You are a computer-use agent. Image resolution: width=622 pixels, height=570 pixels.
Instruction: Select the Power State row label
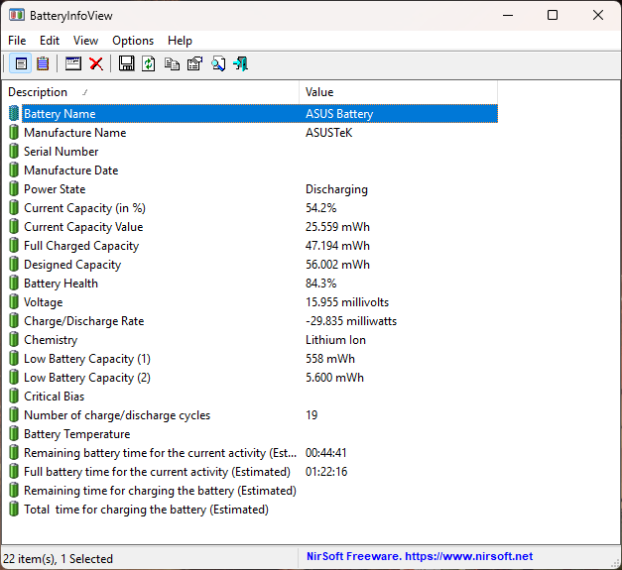[x=55, y=189]
